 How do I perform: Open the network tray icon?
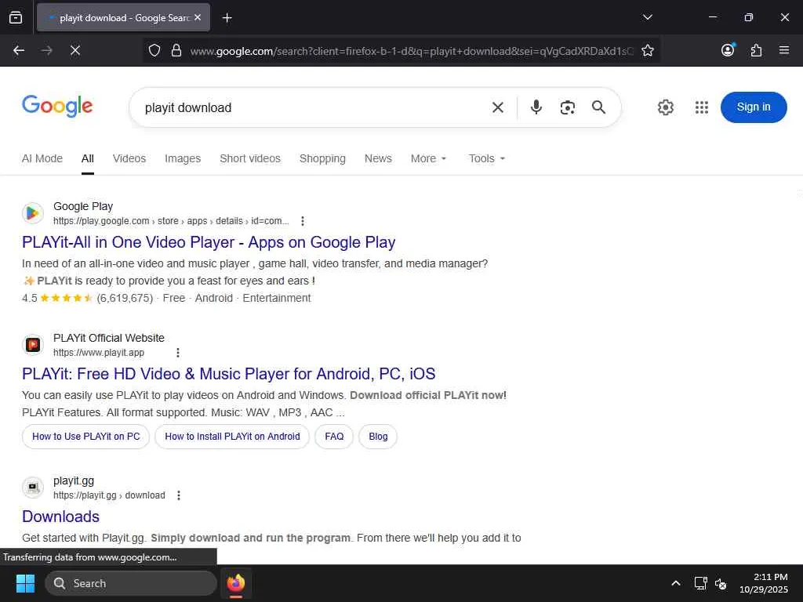pos(700,583)
